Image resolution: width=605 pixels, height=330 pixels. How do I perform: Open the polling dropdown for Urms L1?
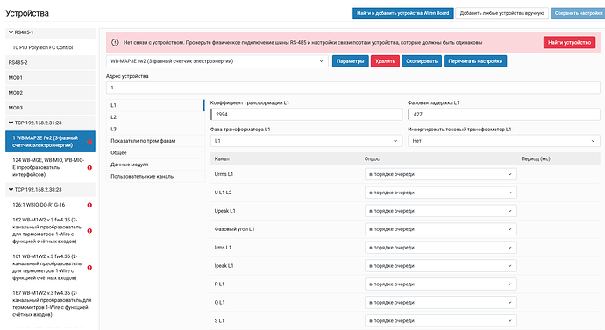pyautogui.click(x=441, y=174)
